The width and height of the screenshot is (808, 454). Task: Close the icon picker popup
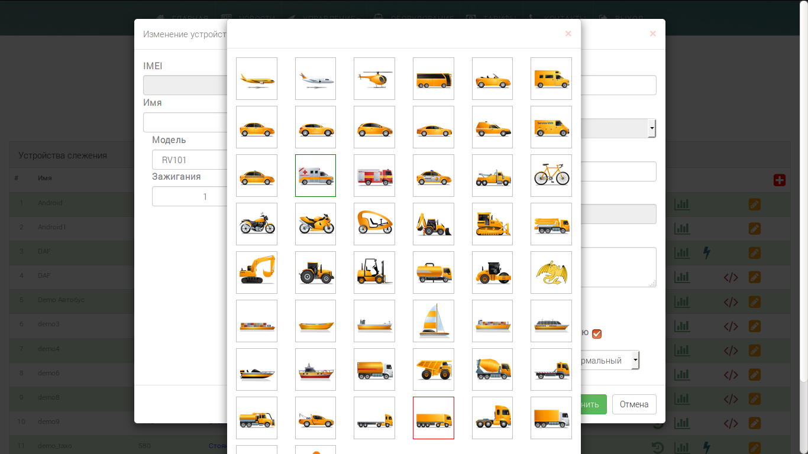[x=568, y=34]
